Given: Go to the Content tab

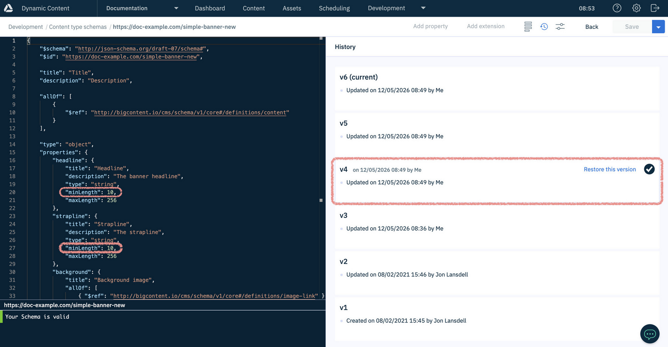Looking at the screenshot, I should coord(254,8).
